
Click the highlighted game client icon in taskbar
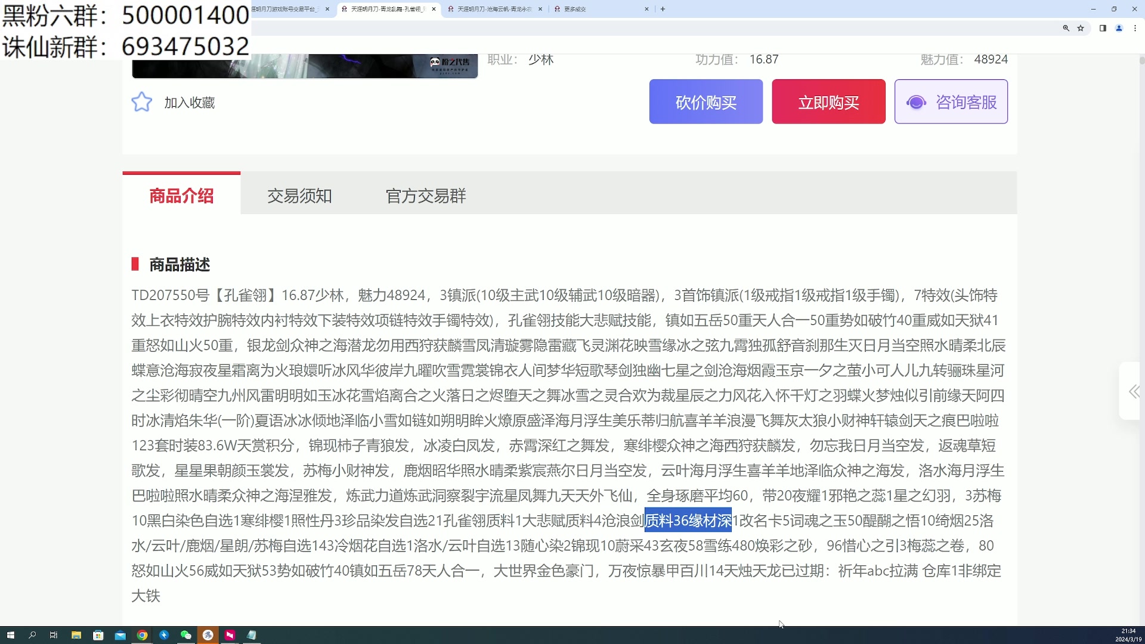click(208, 635)
